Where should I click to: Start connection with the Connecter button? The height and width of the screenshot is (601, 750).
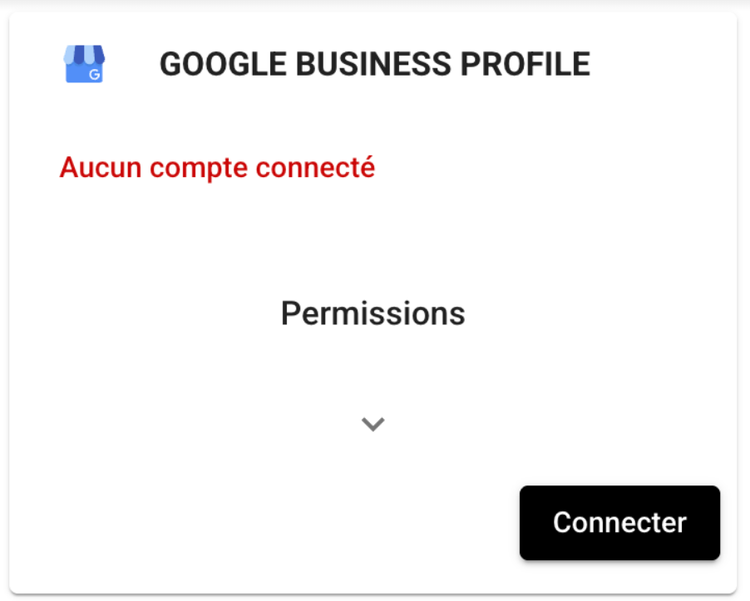pos(619,523)
